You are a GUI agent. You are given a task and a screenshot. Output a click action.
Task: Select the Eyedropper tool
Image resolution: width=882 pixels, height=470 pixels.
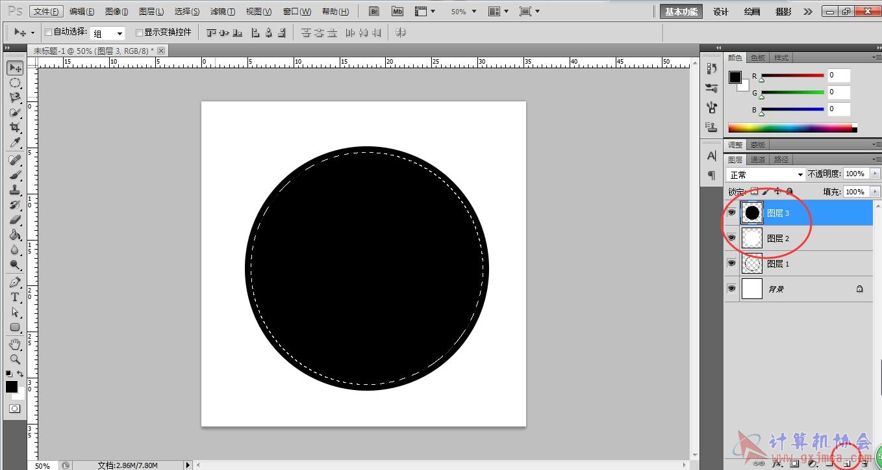pyautogui.click(x=15, y=143)
